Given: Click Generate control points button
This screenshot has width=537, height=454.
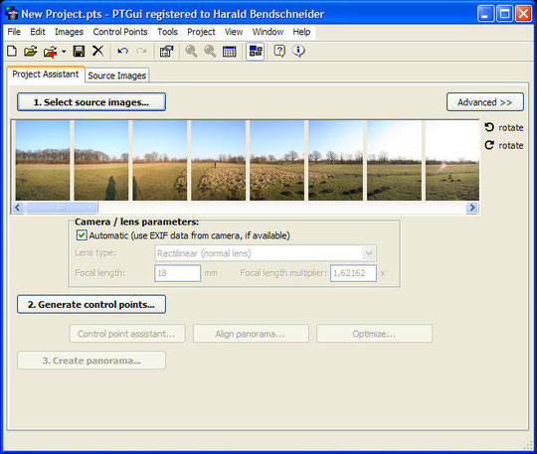Looking at the screenshot, I should [x=91, y=304].
